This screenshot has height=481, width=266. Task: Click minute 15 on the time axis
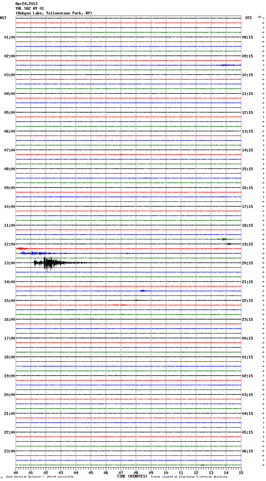pos(241,473)
